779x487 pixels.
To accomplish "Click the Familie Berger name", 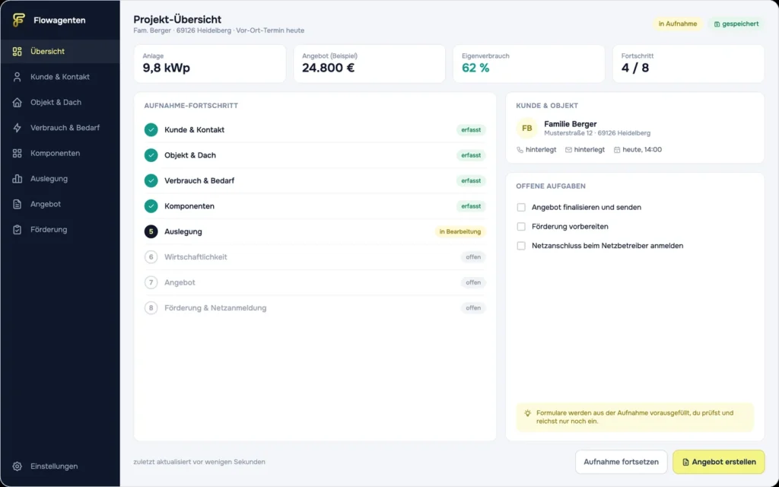I will click(x=571, y=124).
